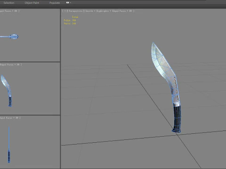The height and width of the screenshot is (169, 226).
Task: Activate the top-left viewport showing the knife top view
Action: 30,35
